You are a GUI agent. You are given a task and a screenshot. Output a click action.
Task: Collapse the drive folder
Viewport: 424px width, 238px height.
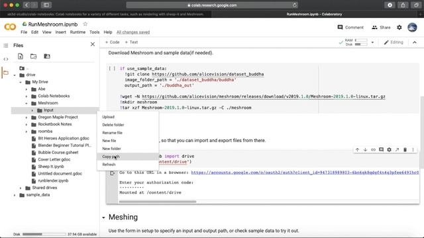[15, 75]
